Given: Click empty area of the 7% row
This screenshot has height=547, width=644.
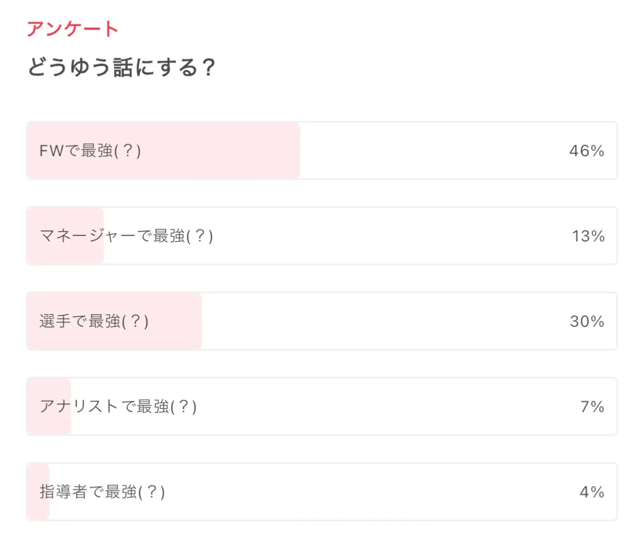Looking at the screenshot, I should pos(382,407).
